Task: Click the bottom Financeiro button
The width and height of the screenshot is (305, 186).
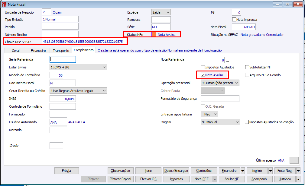Action: (x=229, y=171)
